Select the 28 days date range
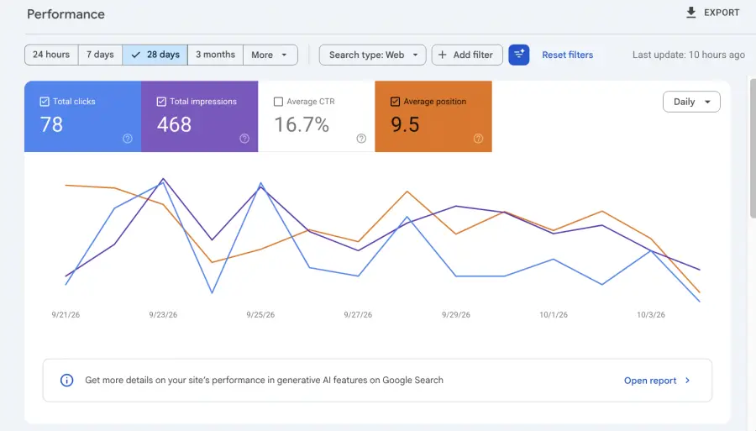Screen dimensions: 756x431 click(155, 55)
